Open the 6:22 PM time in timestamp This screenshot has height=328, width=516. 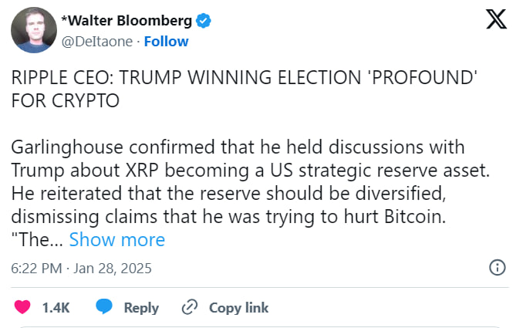[x=35, y=269]
